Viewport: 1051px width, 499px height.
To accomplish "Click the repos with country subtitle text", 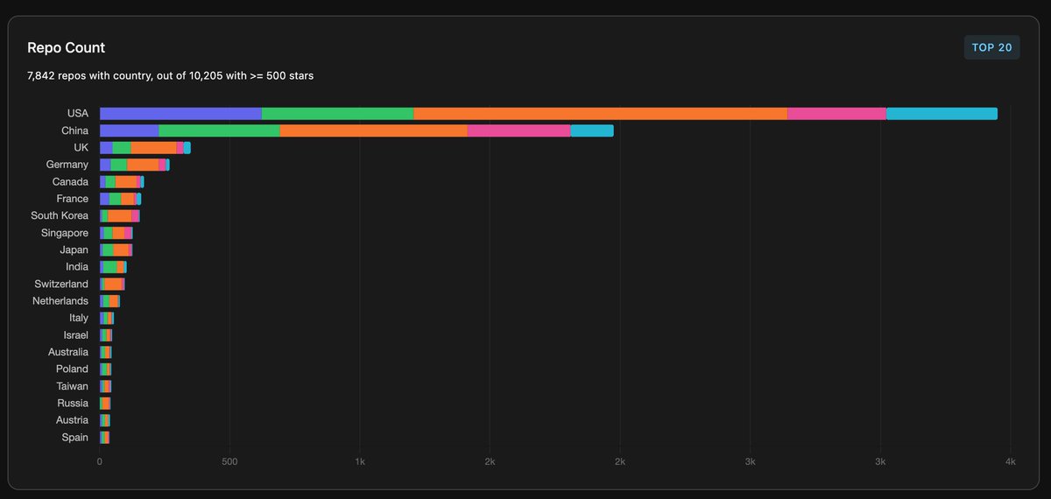I will tap(171, 76).
